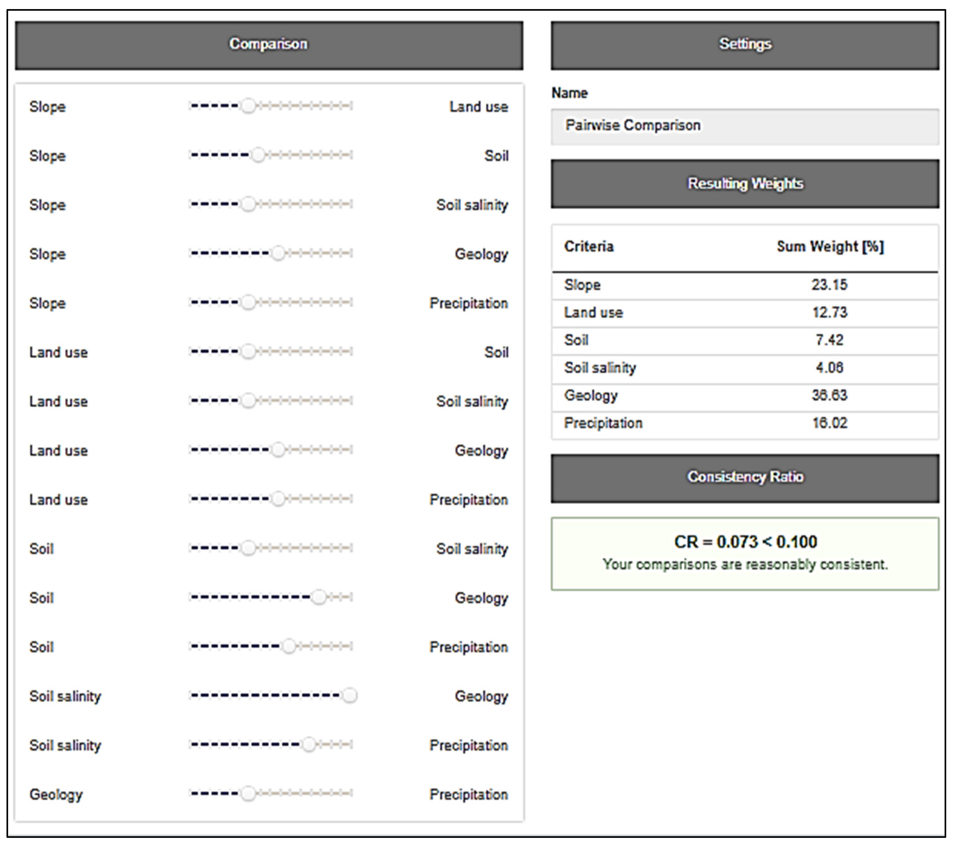The height and width of the screenshot is (845, 954).
Task: Click the Precipitation label in the weights table
Action: point(603,423)
